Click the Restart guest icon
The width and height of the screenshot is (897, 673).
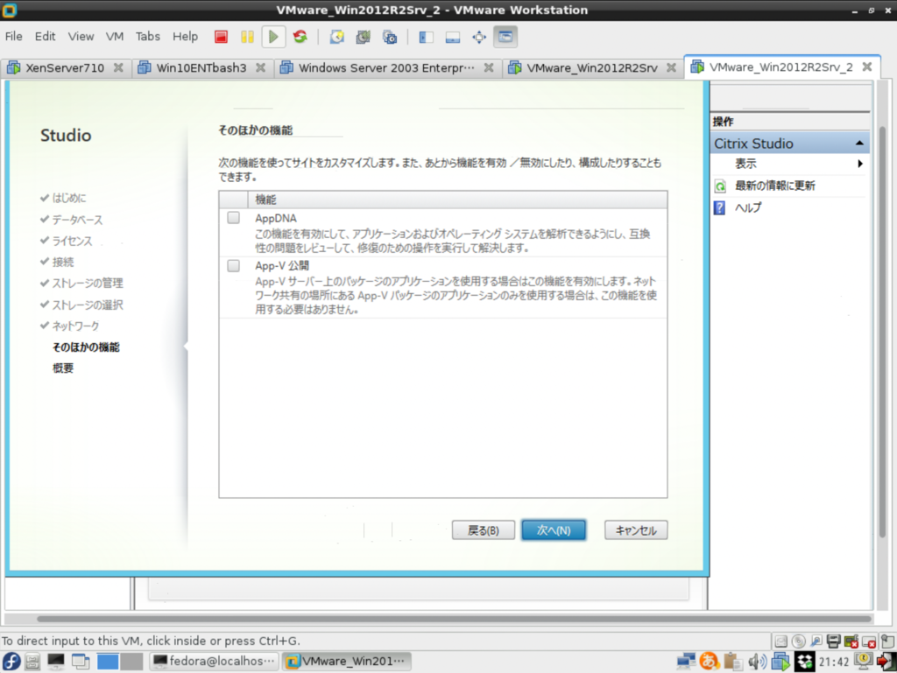pyautogui.click(x=300, y=37)
